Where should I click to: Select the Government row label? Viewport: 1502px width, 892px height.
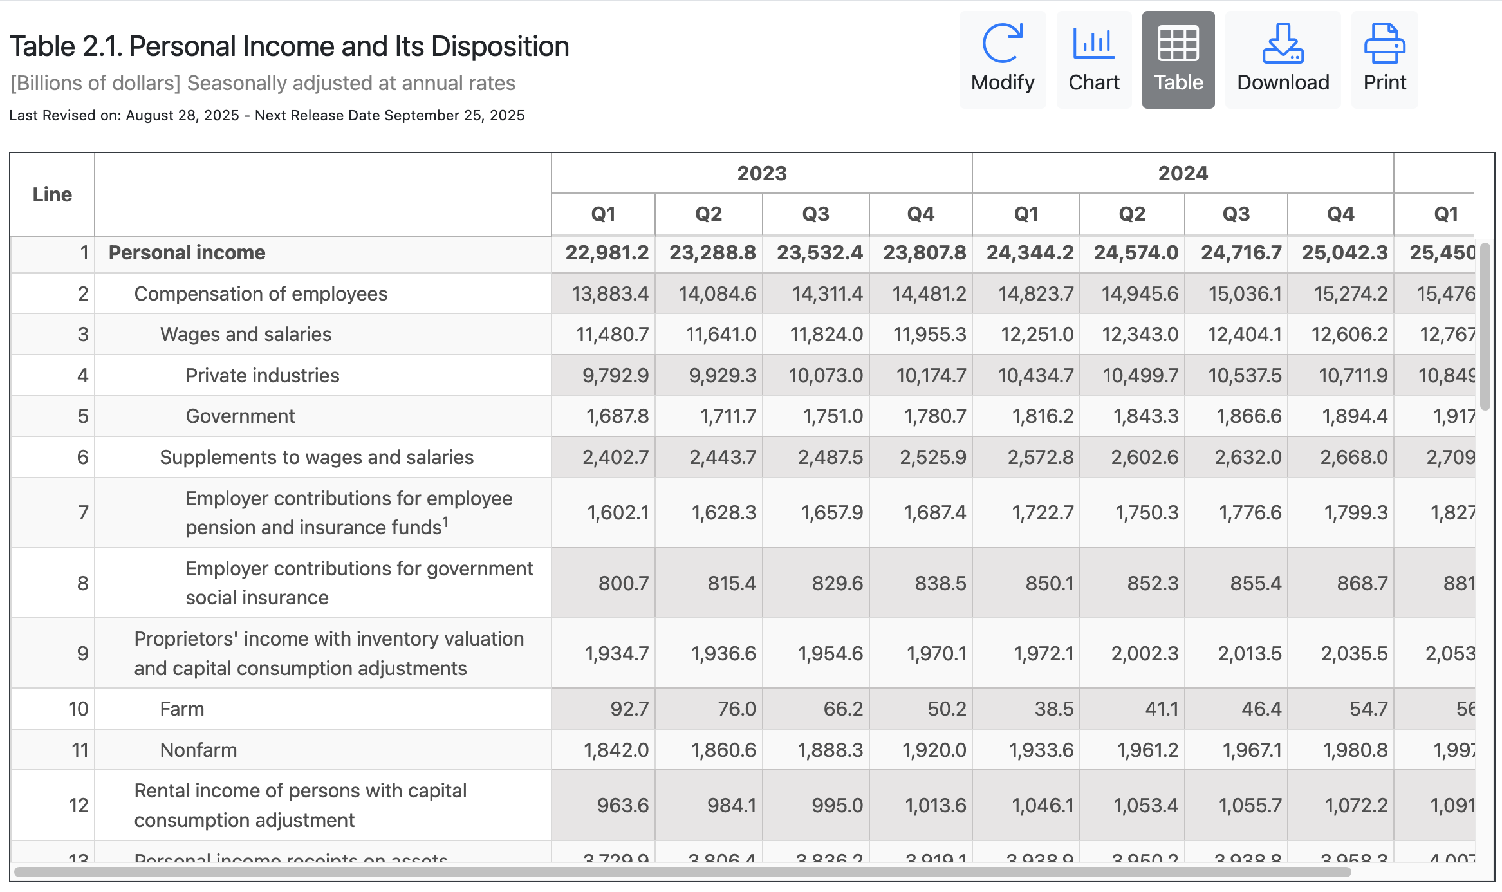[239, 416]
